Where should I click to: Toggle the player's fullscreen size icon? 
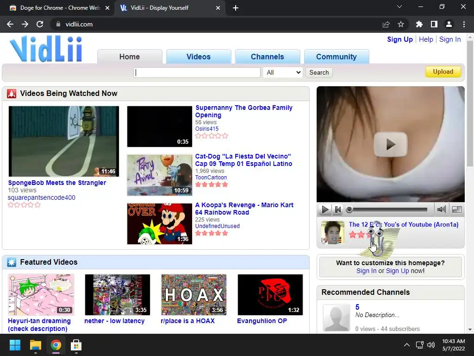click(457, 209)
